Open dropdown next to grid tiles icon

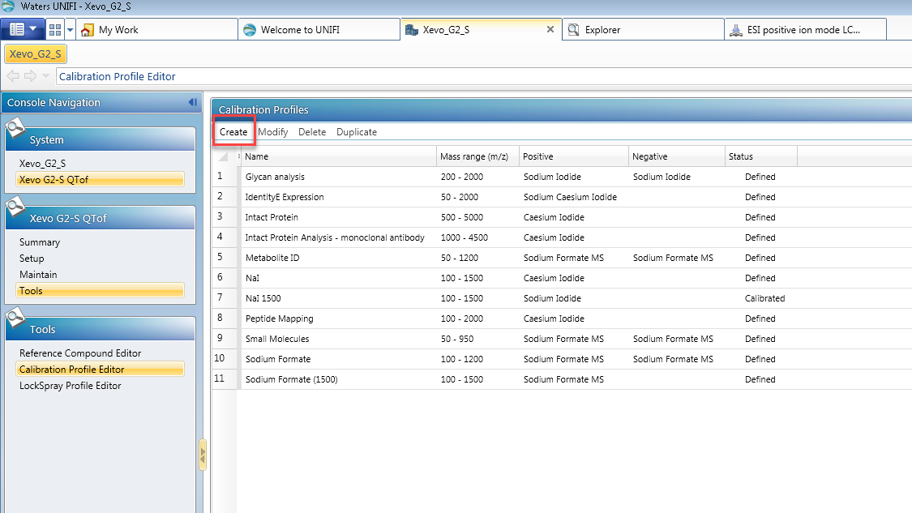pyautogui.click(x=70, y=30)
